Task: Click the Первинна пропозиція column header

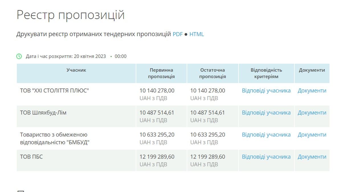Action: [161, 73]
